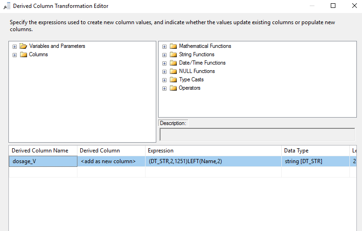The image size is (362, 231).
Task: Expand the Variables and Parameters node
Action: [14, 46]
